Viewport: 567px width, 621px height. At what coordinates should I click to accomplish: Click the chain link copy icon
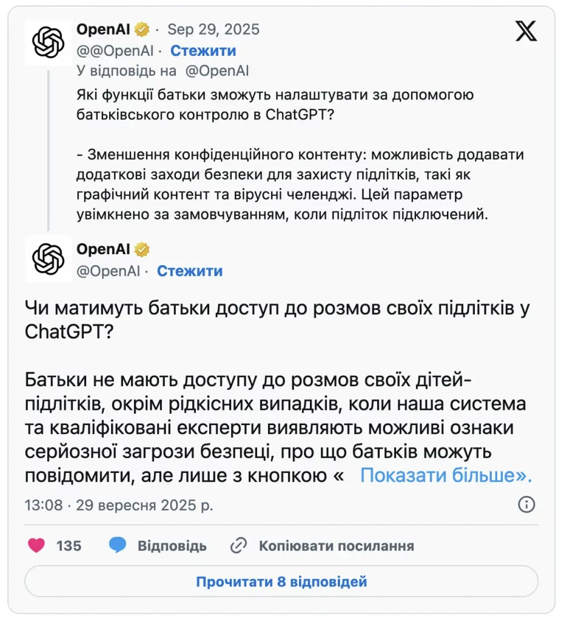pos(238,546)
